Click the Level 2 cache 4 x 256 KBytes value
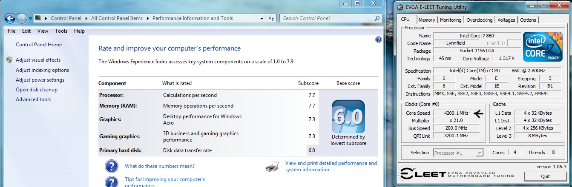The image size is (572, 187). pos(538,128)
